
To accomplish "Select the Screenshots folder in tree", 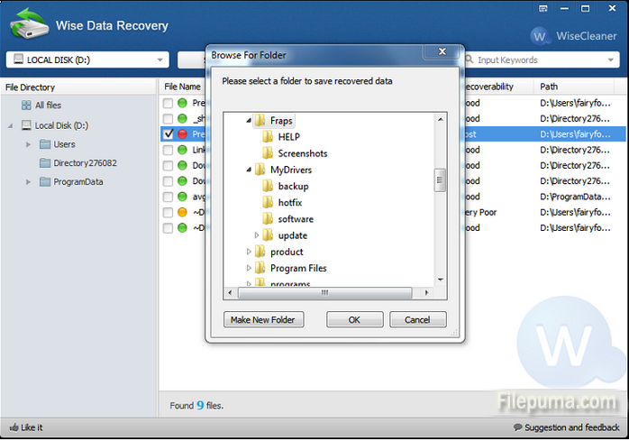I will 302,153.
